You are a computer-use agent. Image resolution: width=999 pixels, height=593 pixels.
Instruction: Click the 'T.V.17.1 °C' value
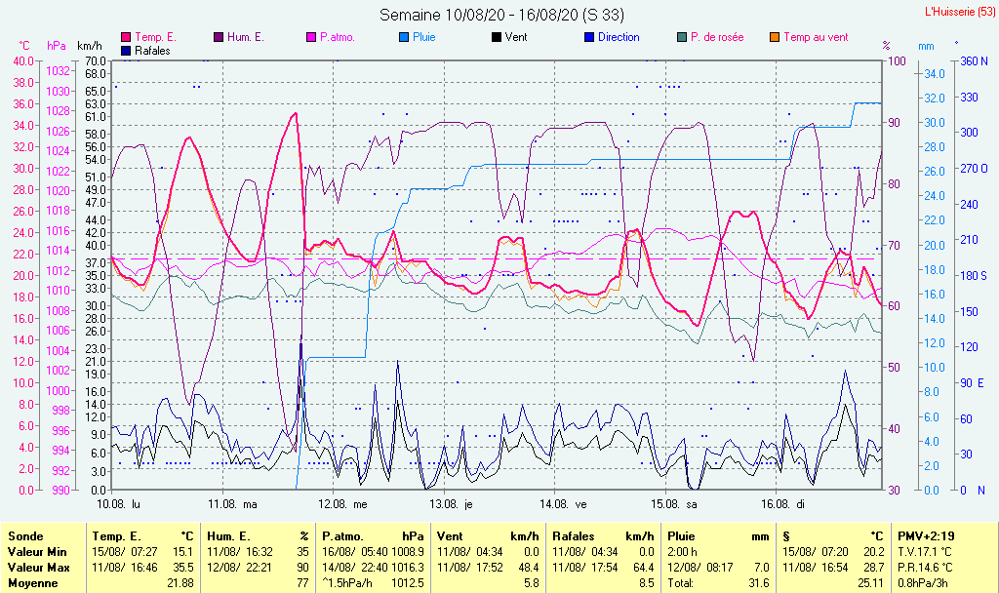[x=925, y=552]
